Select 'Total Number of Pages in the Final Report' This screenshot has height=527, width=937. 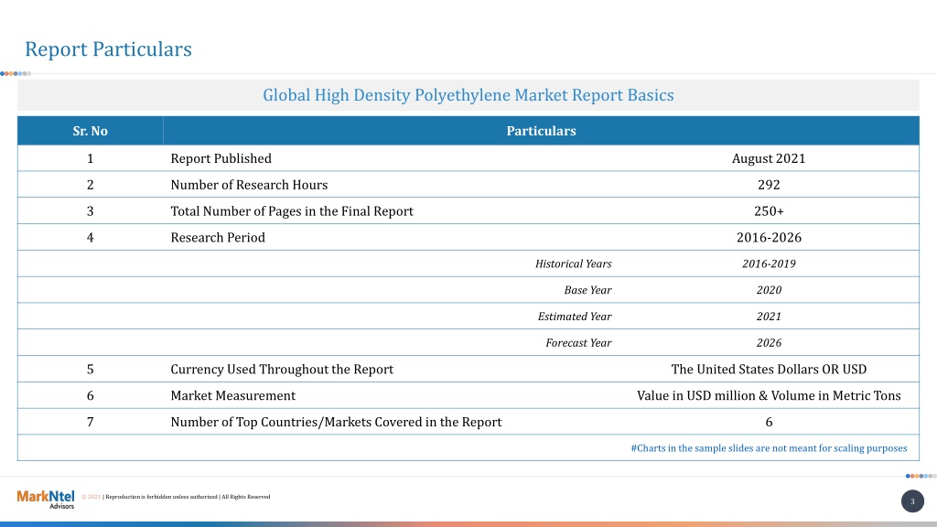(x=292, y=211)
